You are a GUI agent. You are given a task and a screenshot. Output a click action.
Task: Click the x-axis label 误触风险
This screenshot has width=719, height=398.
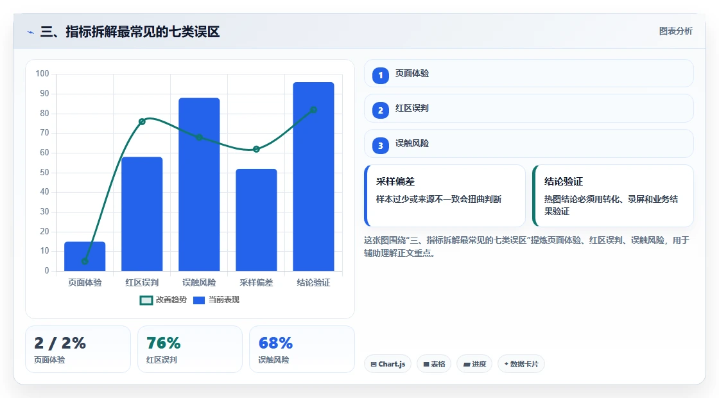coord(199,283)
